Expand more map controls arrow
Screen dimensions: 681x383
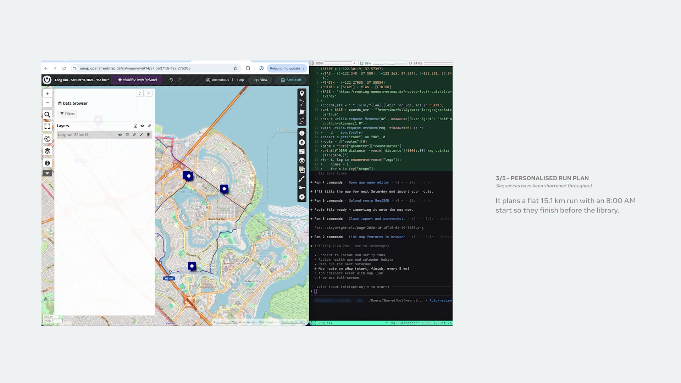47,173
